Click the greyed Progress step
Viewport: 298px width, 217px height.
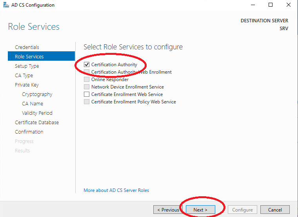pos(24,141)
